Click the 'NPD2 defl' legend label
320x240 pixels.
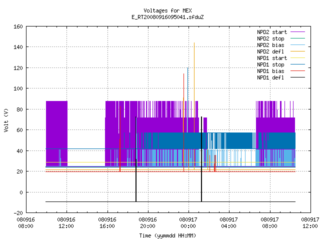click(x=270, y=51)
